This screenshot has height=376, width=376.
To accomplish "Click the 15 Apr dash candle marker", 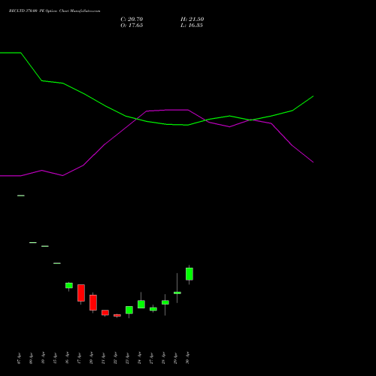I will pyautogui.click(x=57, y=263).
